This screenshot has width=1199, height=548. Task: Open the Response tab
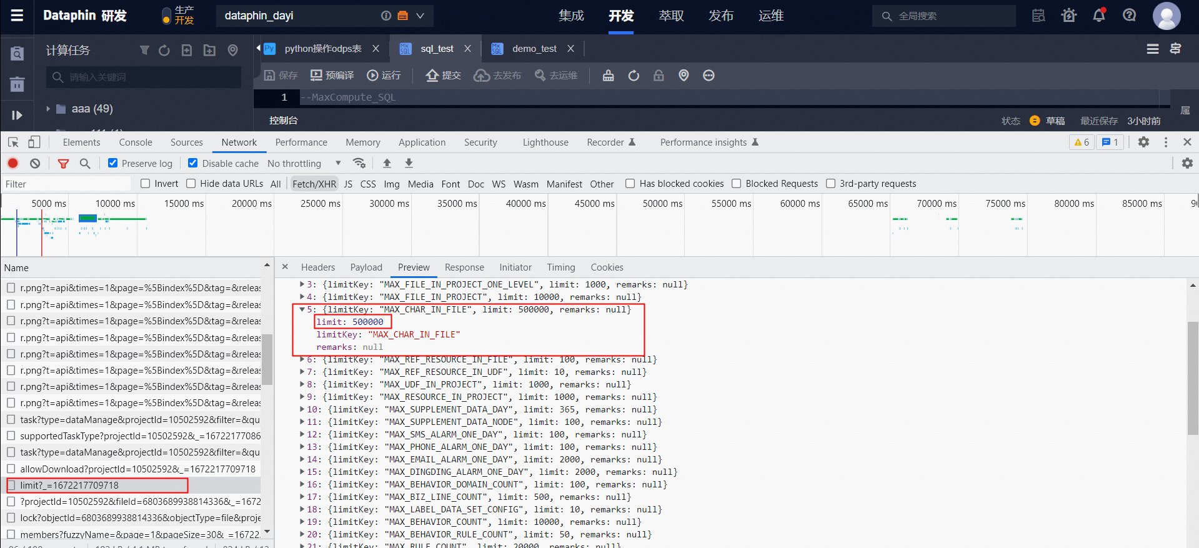point(464,267)
